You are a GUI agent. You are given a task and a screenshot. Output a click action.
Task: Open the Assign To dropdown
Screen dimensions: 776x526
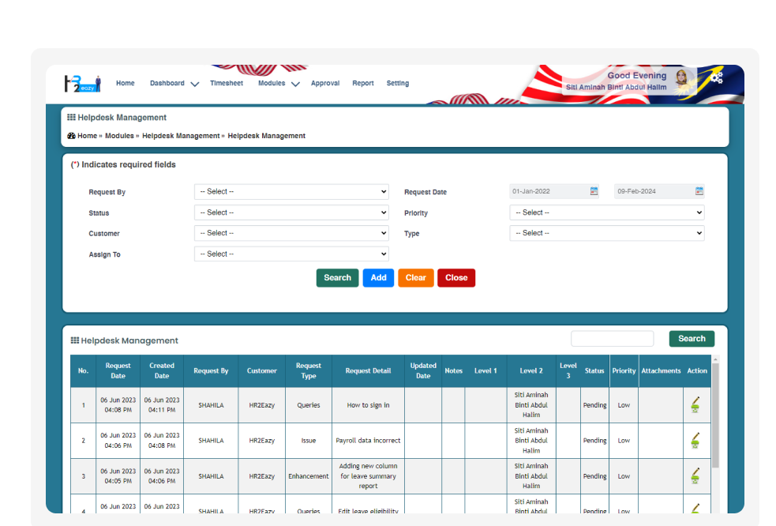click(x=291, y=254)
